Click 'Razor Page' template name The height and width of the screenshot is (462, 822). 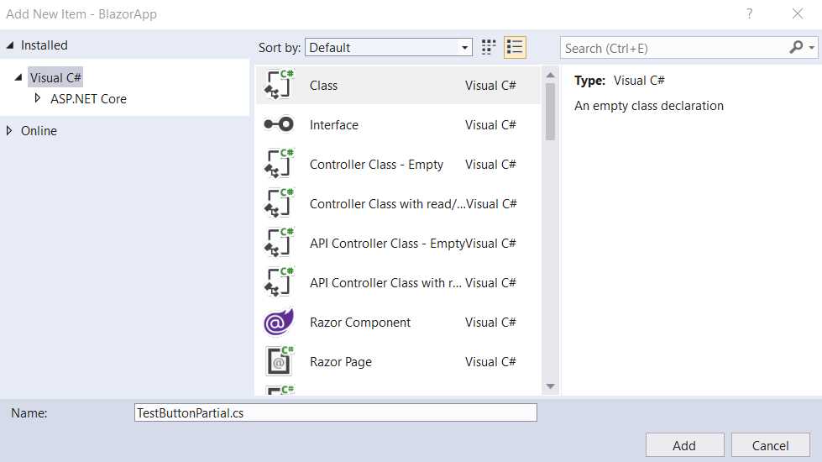click(x=341, y=362)
